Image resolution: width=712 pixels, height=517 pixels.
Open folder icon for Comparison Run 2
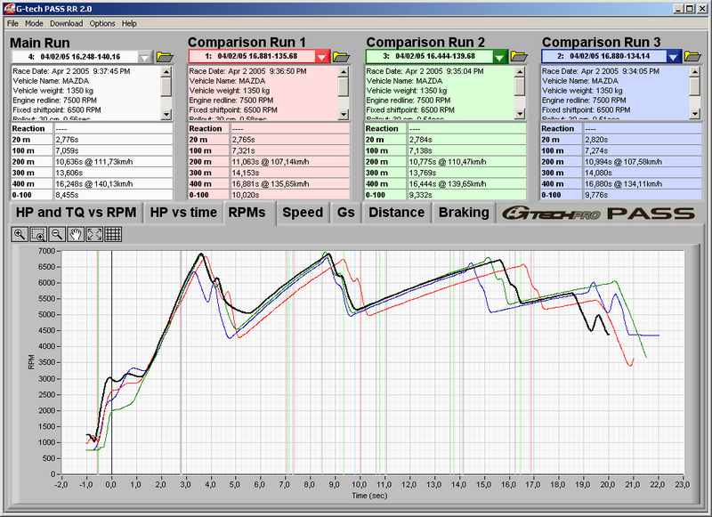[519, 56]
